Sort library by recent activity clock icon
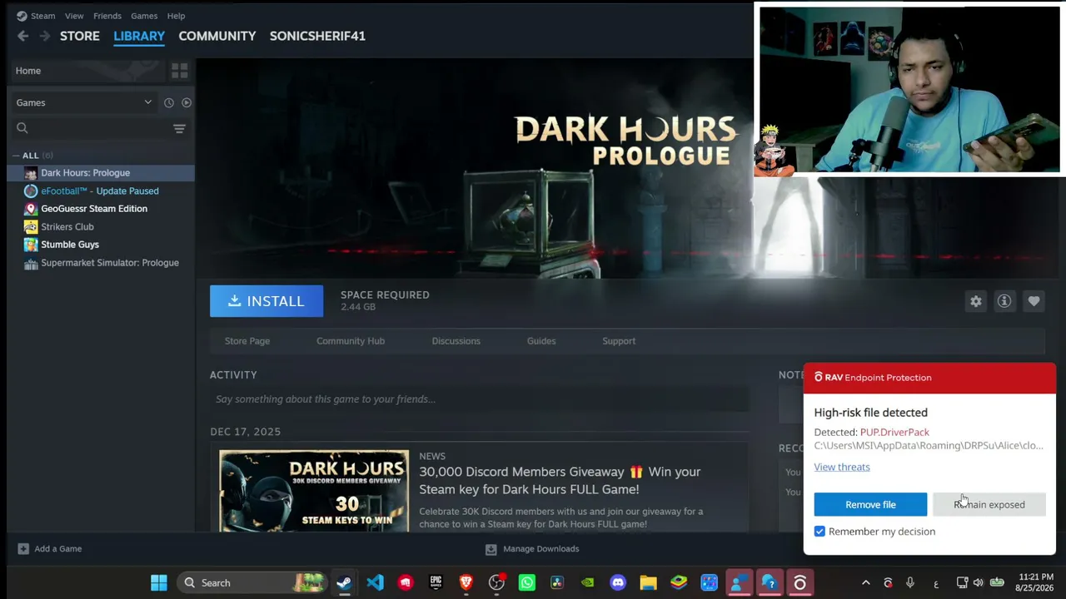The width and height of the screenshot is (1066, 599). coord(169,102)
